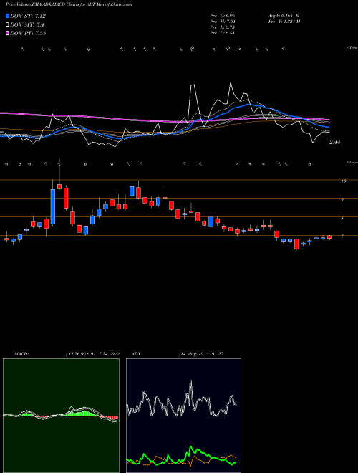Click the price axis label 7
Viewport: 358px width, 473px height.
342,236
